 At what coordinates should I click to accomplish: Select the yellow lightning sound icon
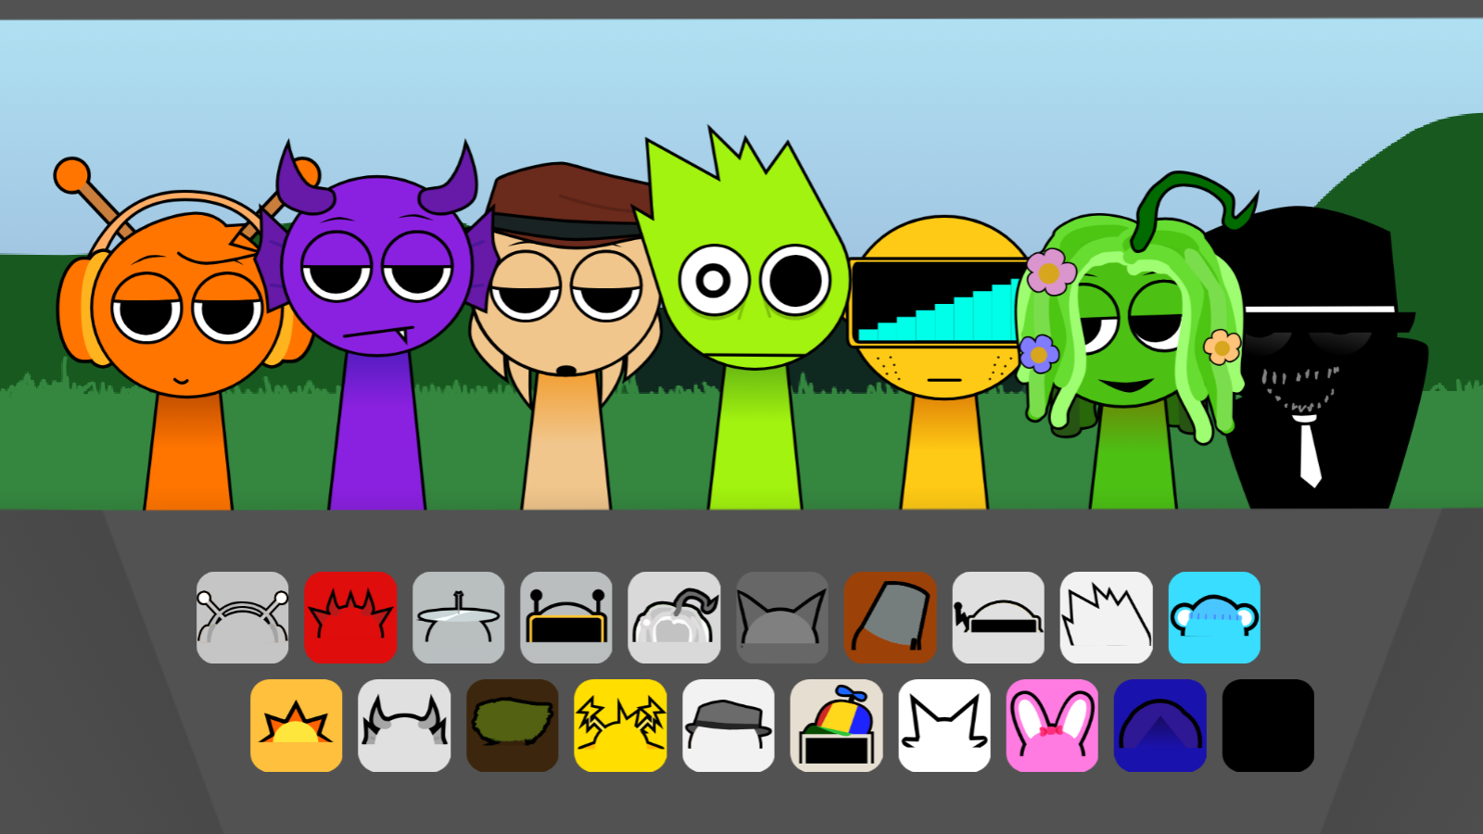tap(620, 725)
